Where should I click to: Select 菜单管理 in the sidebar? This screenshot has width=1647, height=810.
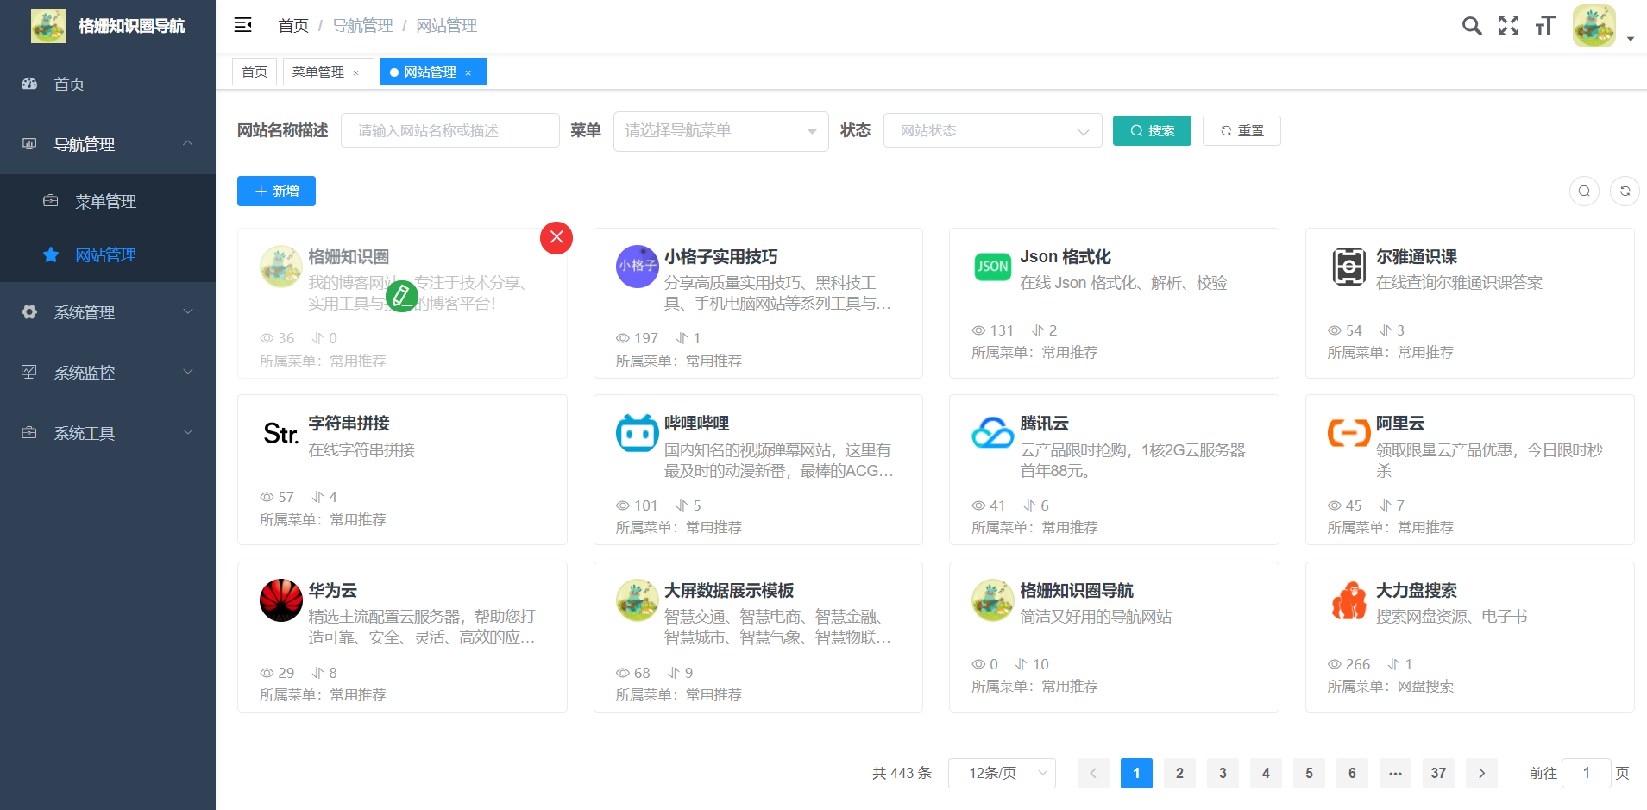click(x=108, y=201)
